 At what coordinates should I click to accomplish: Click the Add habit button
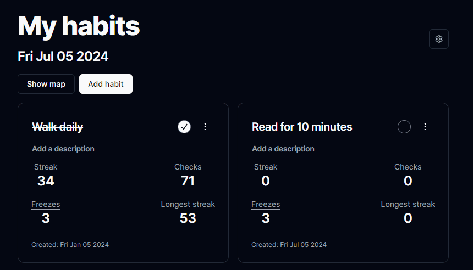(106, 84)
